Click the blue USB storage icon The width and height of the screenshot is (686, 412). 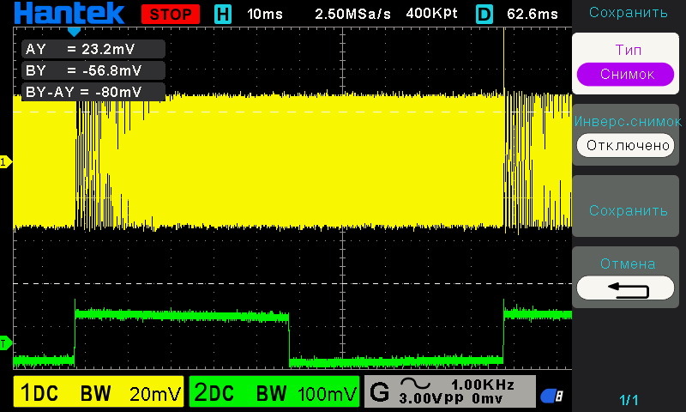pos(551,397)
